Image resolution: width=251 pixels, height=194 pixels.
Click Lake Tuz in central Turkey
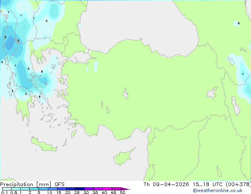click(x=125, y=93)
